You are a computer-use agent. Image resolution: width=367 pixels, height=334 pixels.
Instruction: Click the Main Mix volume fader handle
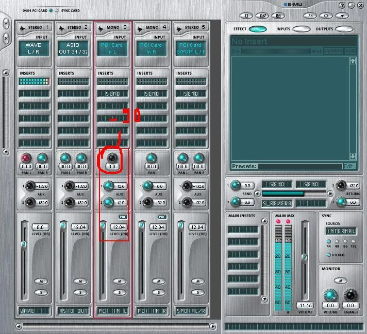304,256
